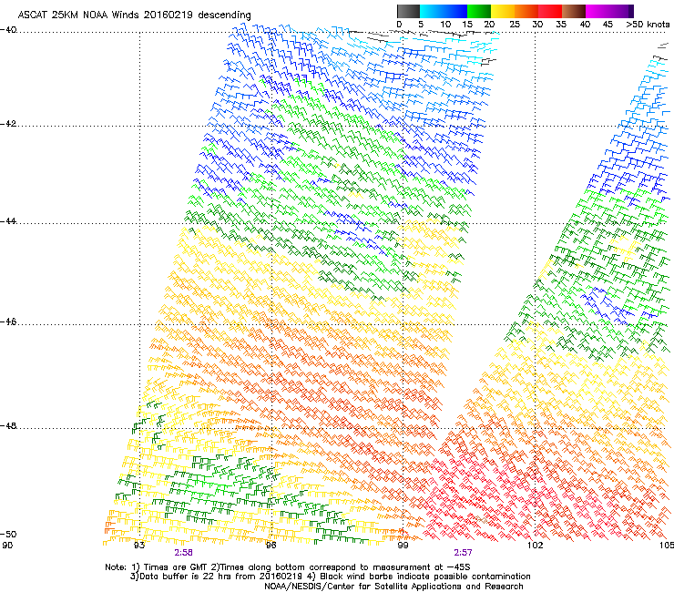Click the '105' longitude axis label
Viewport: 674px width, 592px height.
click(x=667, y=546)
